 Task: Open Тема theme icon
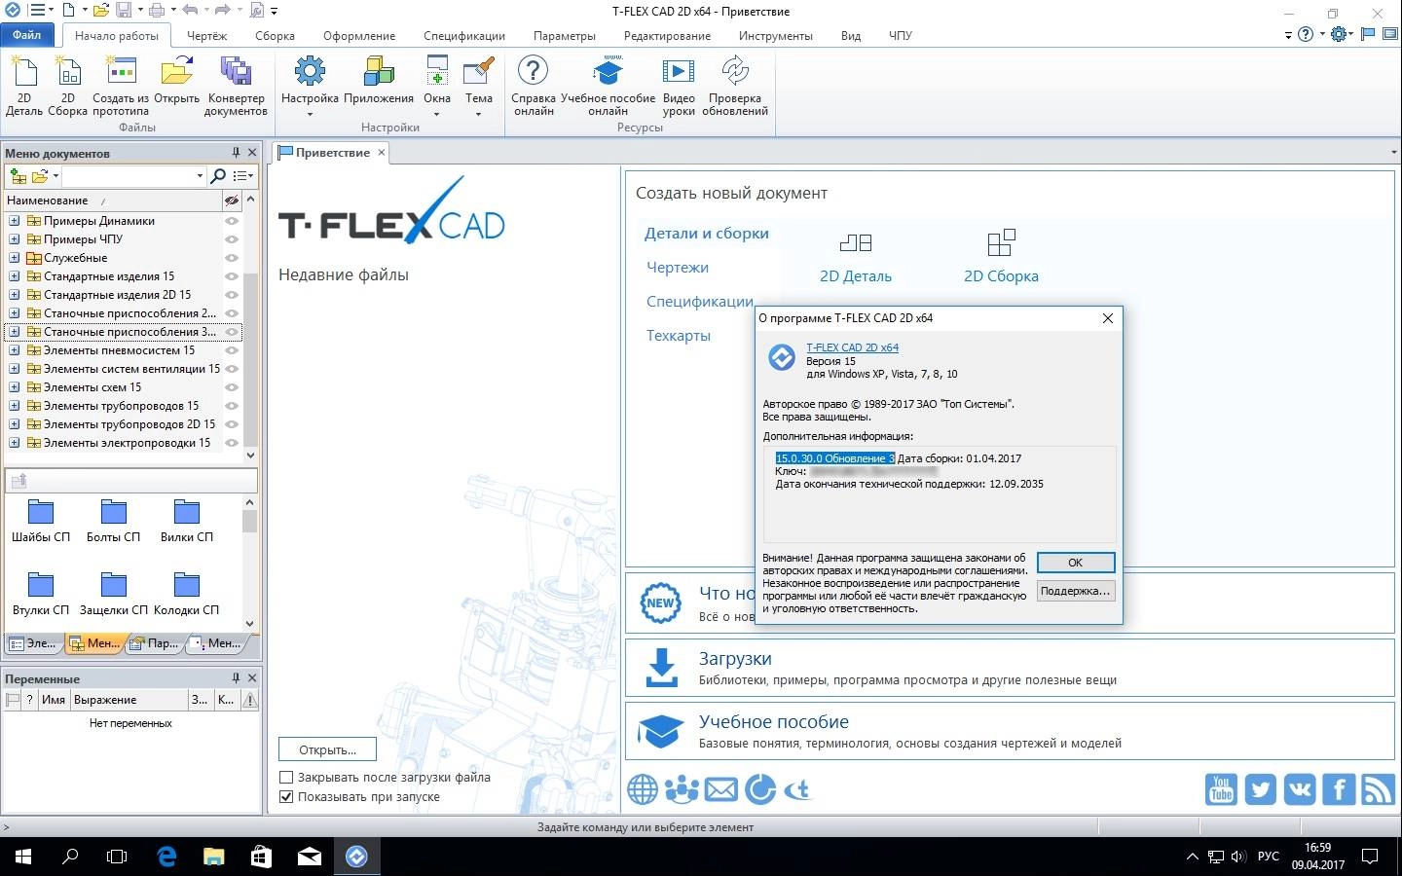(479, 73)
